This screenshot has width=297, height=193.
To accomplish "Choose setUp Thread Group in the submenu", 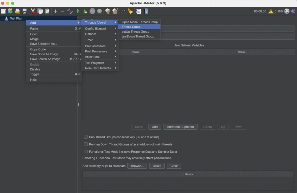I will (x=135, y=32).
